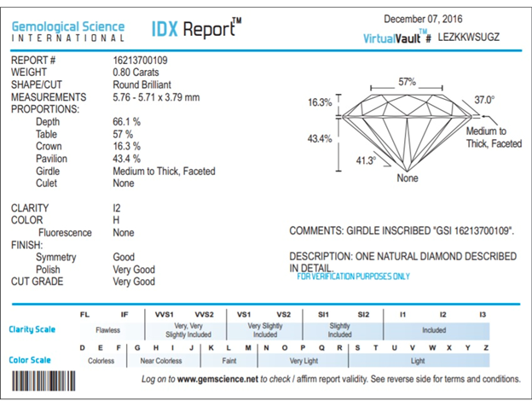Click the diamond profile diagram
Image resolution: width=532 pixels, height=407 pixels.
[x=407, y=132]
